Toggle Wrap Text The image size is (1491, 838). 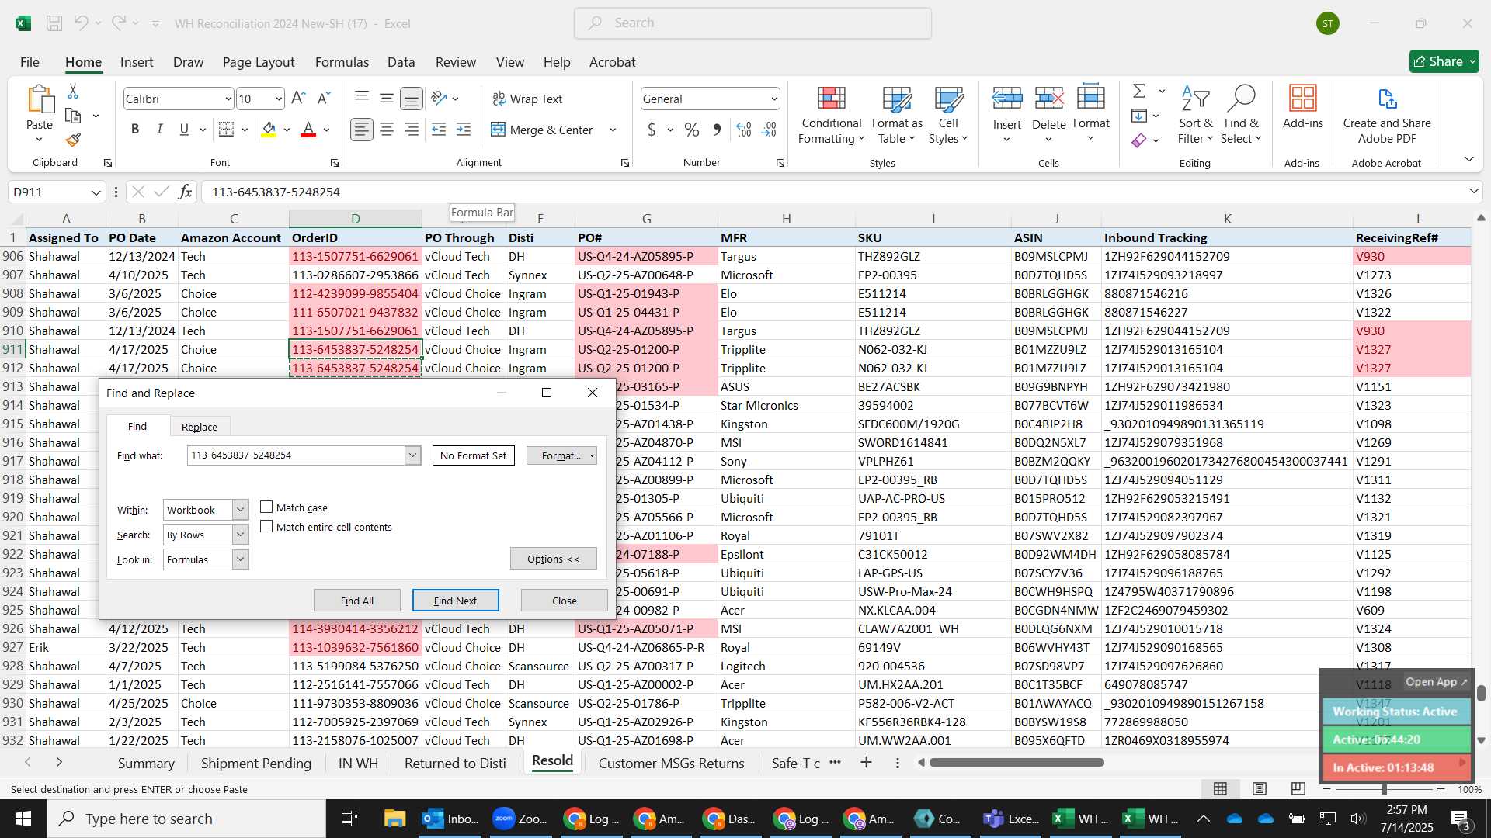(x=527, y=99)
